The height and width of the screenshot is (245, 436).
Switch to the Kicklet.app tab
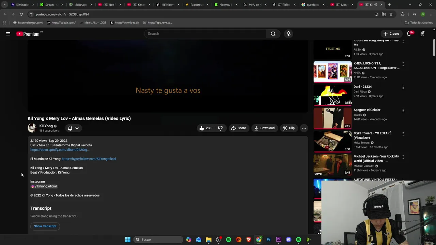click(x=81, y=5)
